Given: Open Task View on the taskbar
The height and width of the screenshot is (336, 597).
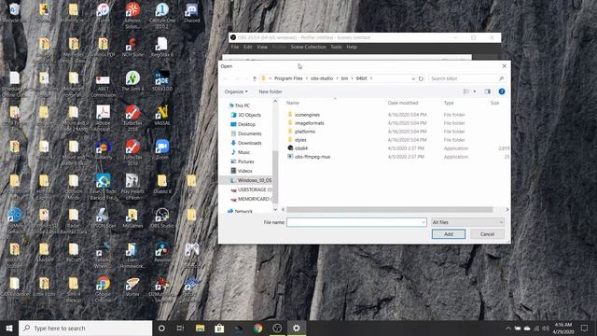Looking at the screenshot, I should 180,328.
